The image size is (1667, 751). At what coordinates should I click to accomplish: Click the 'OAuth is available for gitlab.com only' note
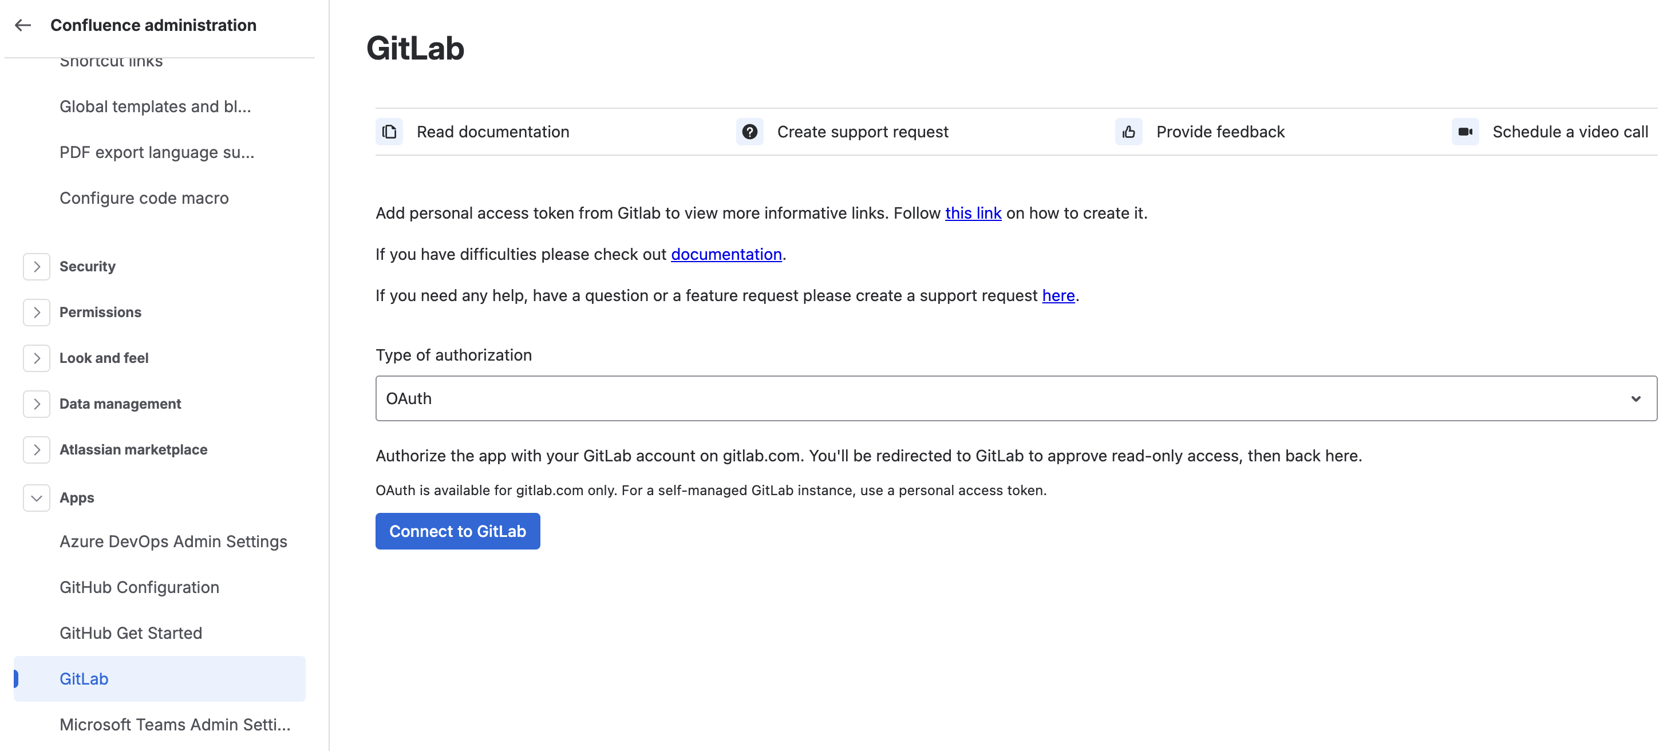[x=710, y=491]
